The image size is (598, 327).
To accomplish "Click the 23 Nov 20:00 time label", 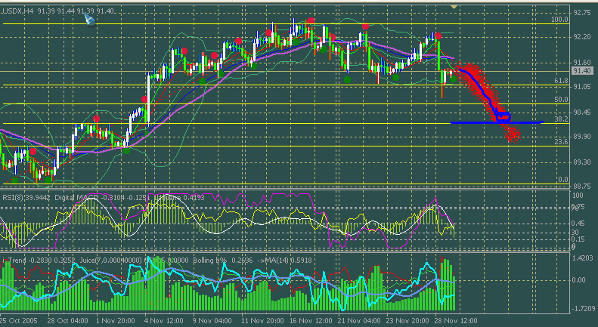I will [x=407, y=320].
